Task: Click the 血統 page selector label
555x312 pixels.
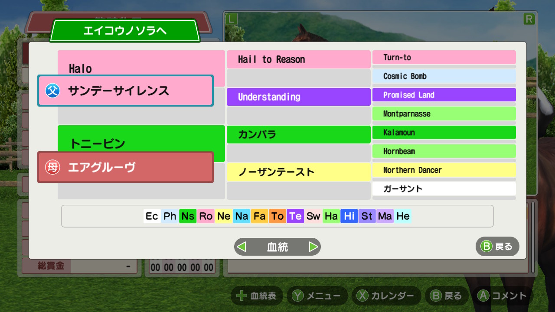Action: [x=277, y=247]
